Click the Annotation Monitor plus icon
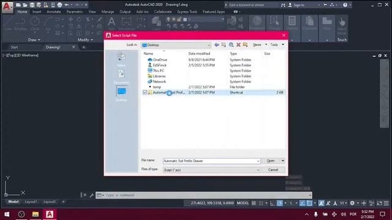Screen dimensions: 392x220 point(364,203)
